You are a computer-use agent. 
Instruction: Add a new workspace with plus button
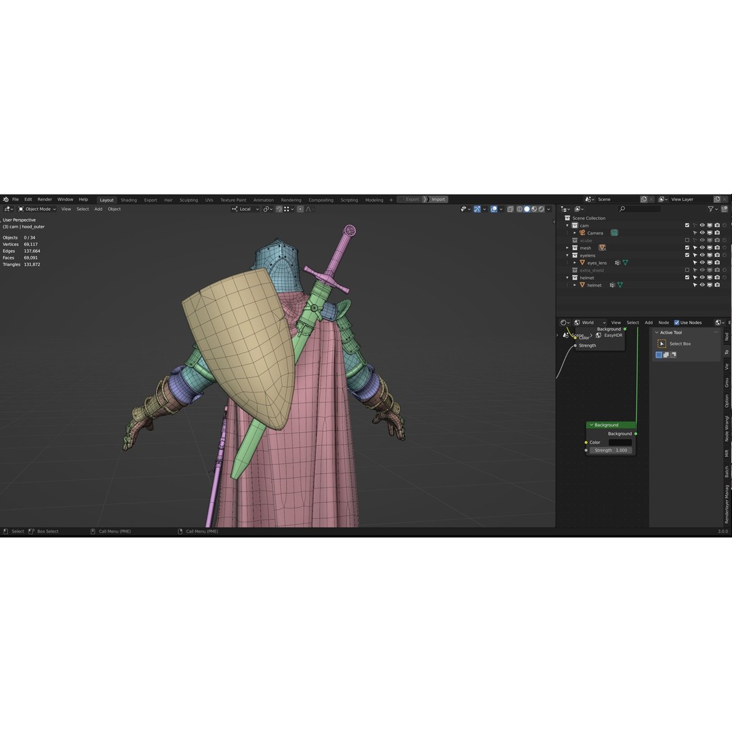coord(391,200)
